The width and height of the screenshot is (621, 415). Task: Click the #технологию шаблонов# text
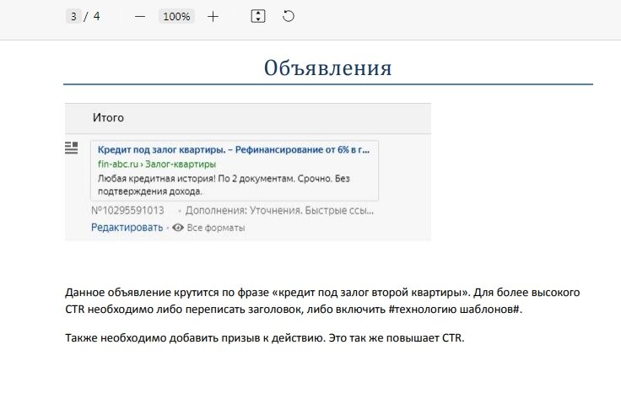click(x=454, y=309)
